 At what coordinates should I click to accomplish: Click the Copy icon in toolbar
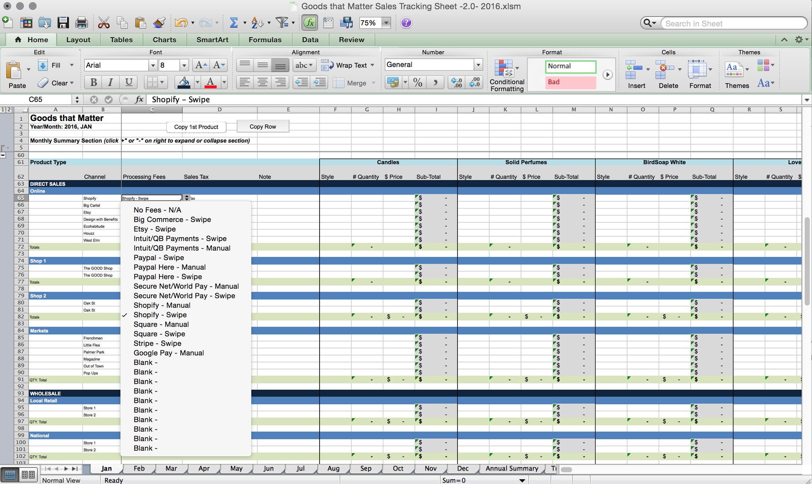pyautogui.click(x=122, y=23)
